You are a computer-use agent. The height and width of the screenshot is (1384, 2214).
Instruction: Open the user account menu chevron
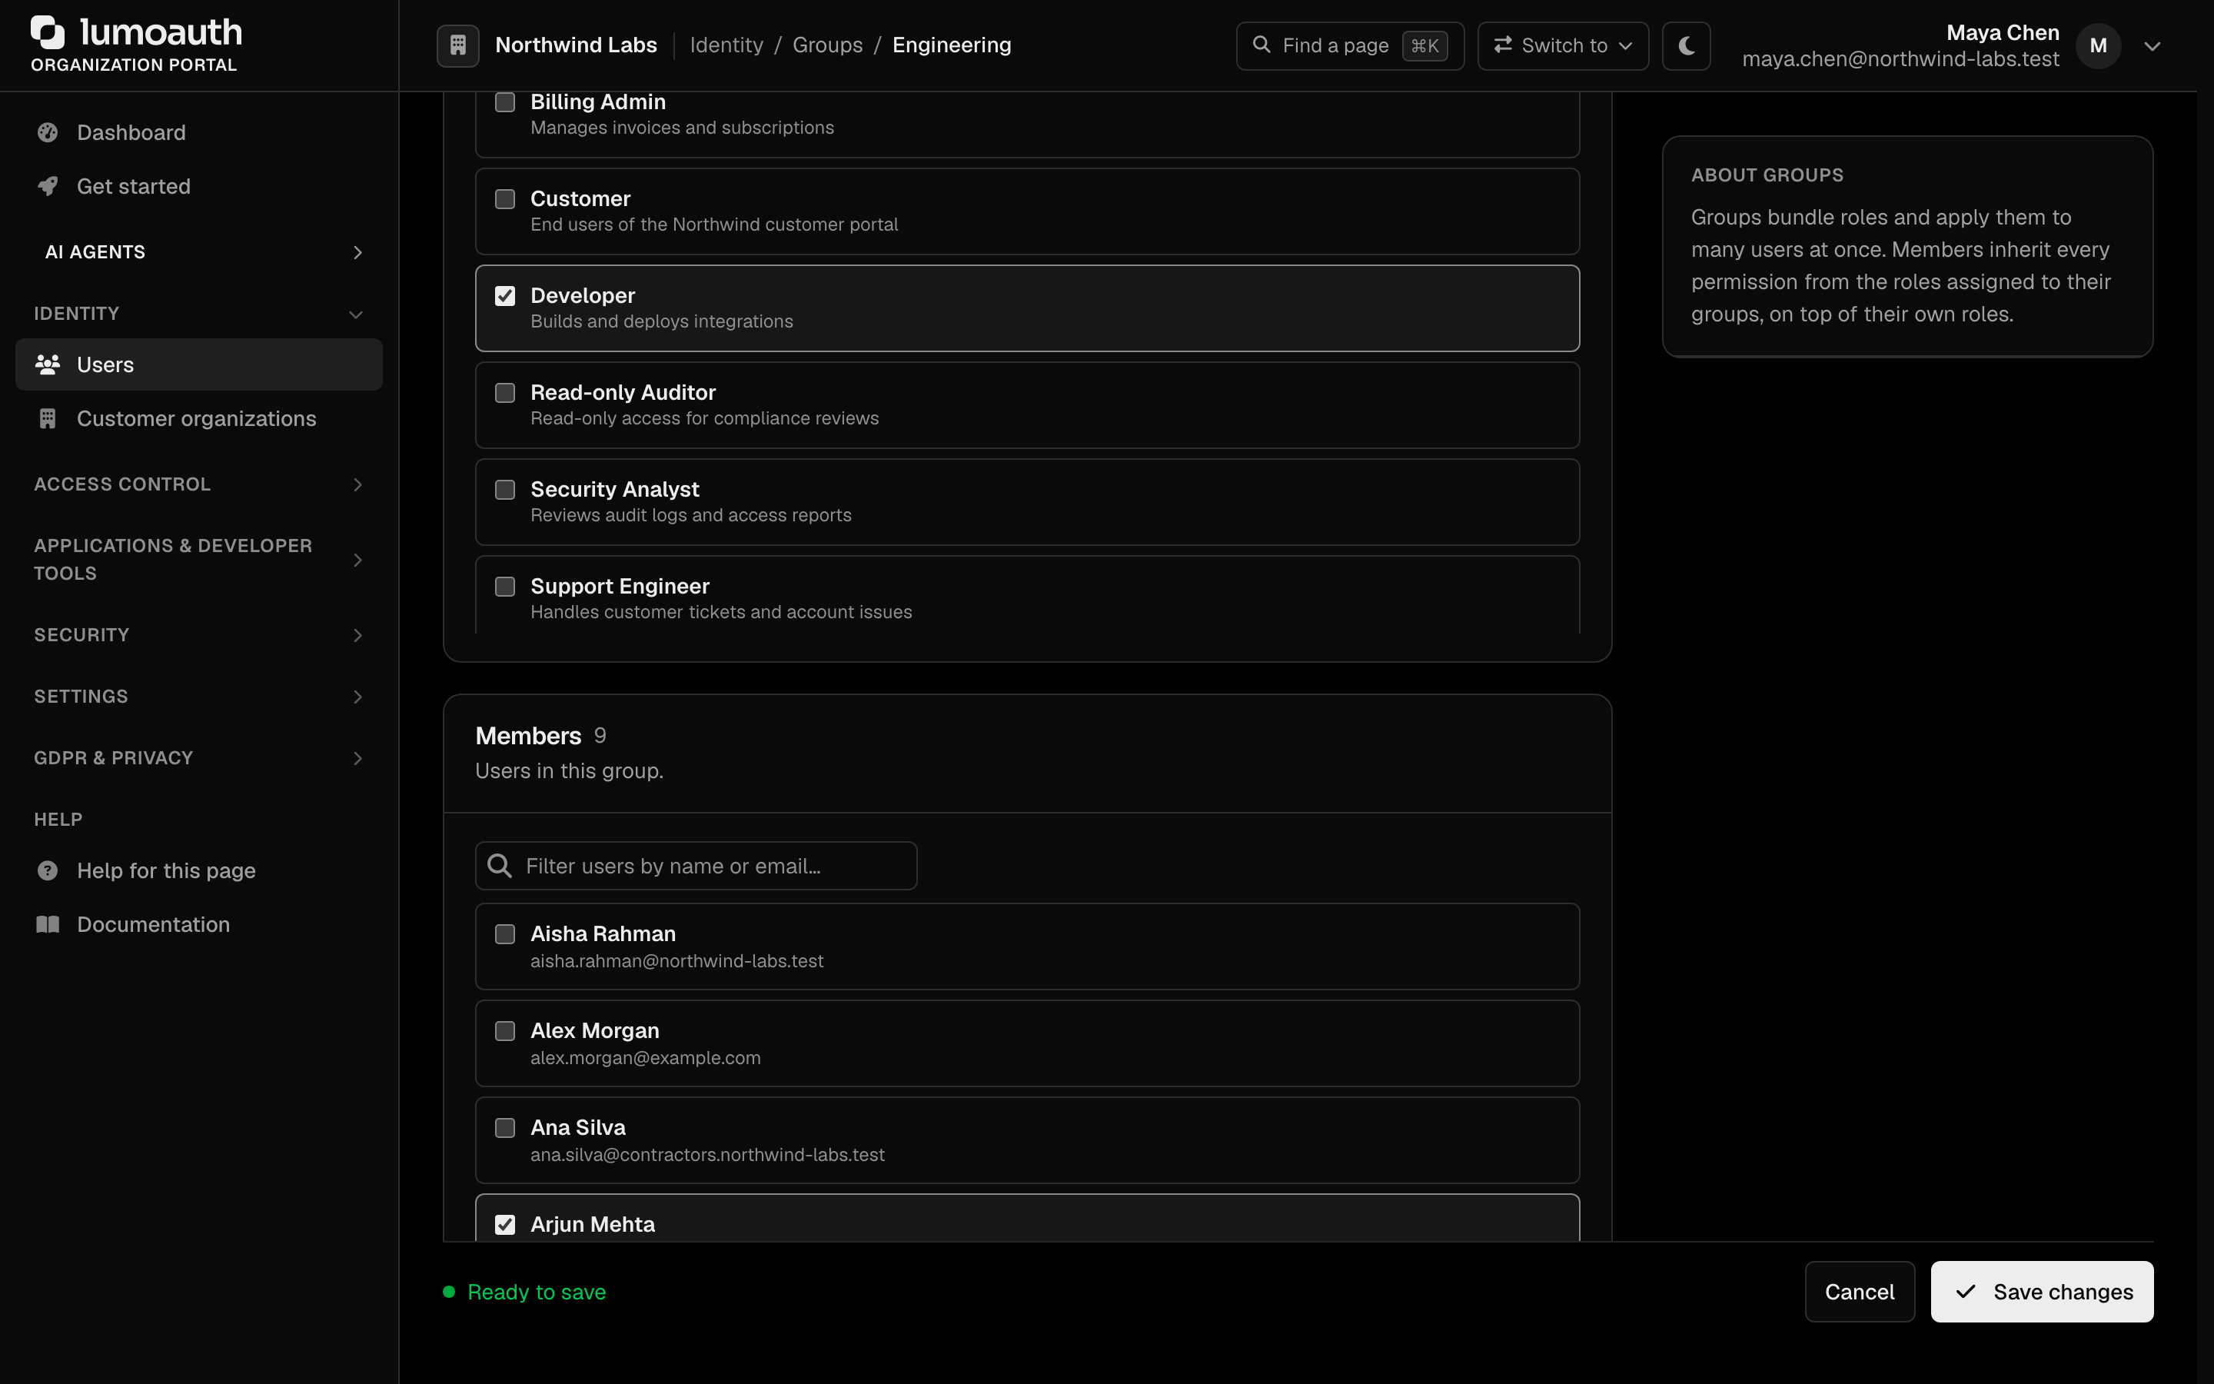pyautogui.click(x=2152, y=46)
